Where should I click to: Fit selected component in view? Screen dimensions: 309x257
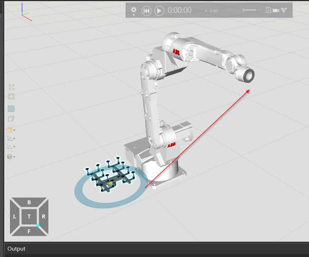(x=11, y=96)
